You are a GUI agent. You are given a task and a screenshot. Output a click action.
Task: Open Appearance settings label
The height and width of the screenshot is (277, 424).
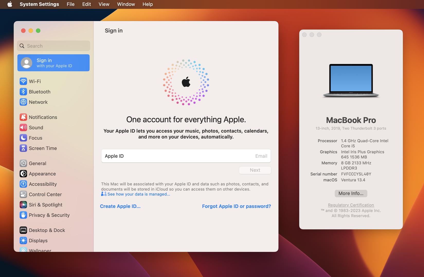point(42,174)
